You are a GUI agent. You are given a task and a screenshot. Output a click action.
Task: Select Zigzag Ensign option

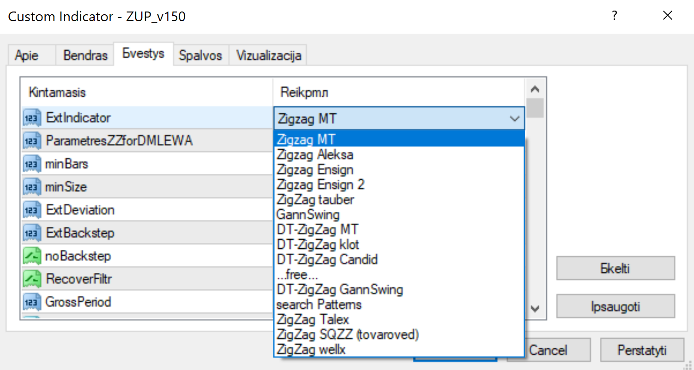coord(399,170)
